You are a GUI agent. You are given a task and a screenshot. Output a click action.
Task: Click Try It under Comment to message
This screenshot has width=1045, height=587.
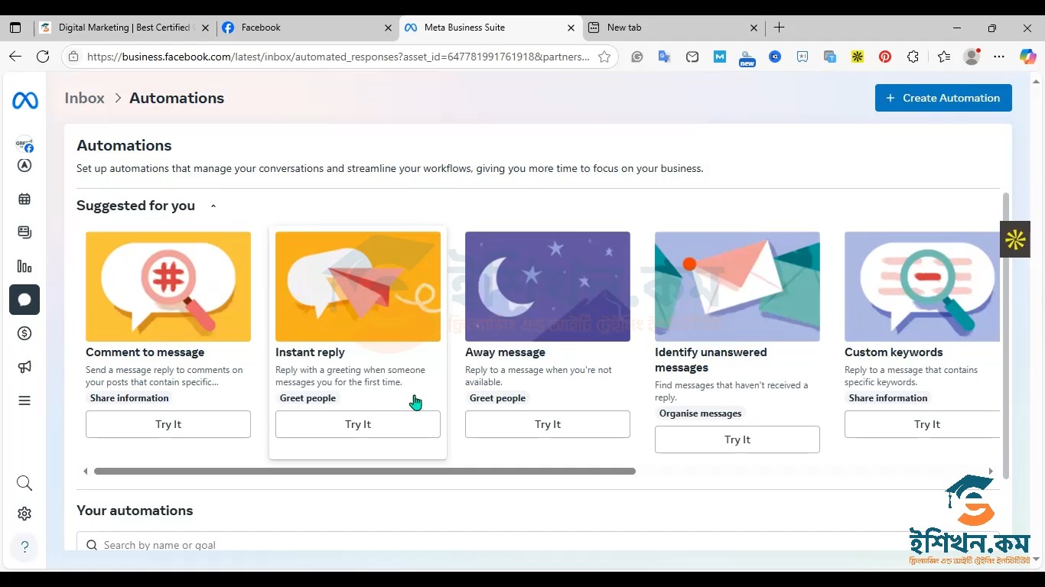click(168, 424)
